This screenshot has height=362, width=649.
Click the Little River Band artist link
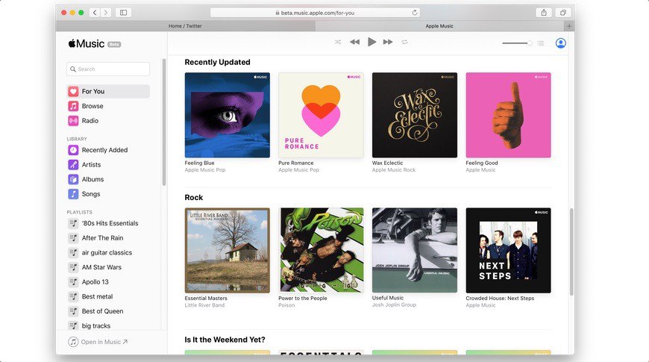pyautogui.click(x=204, y=305)
